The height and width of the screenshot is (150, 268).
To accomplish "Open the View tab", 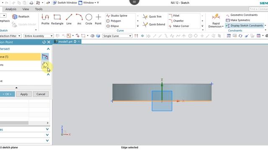I will coord(26,9).
